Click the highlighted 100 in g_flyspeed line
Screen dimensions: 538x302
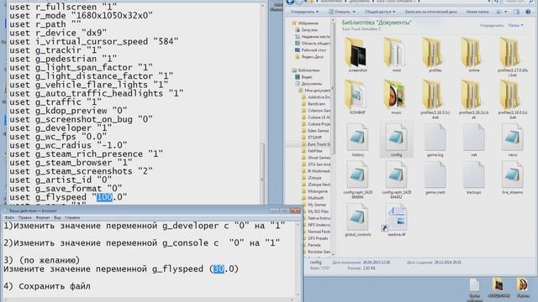(104, 197)
